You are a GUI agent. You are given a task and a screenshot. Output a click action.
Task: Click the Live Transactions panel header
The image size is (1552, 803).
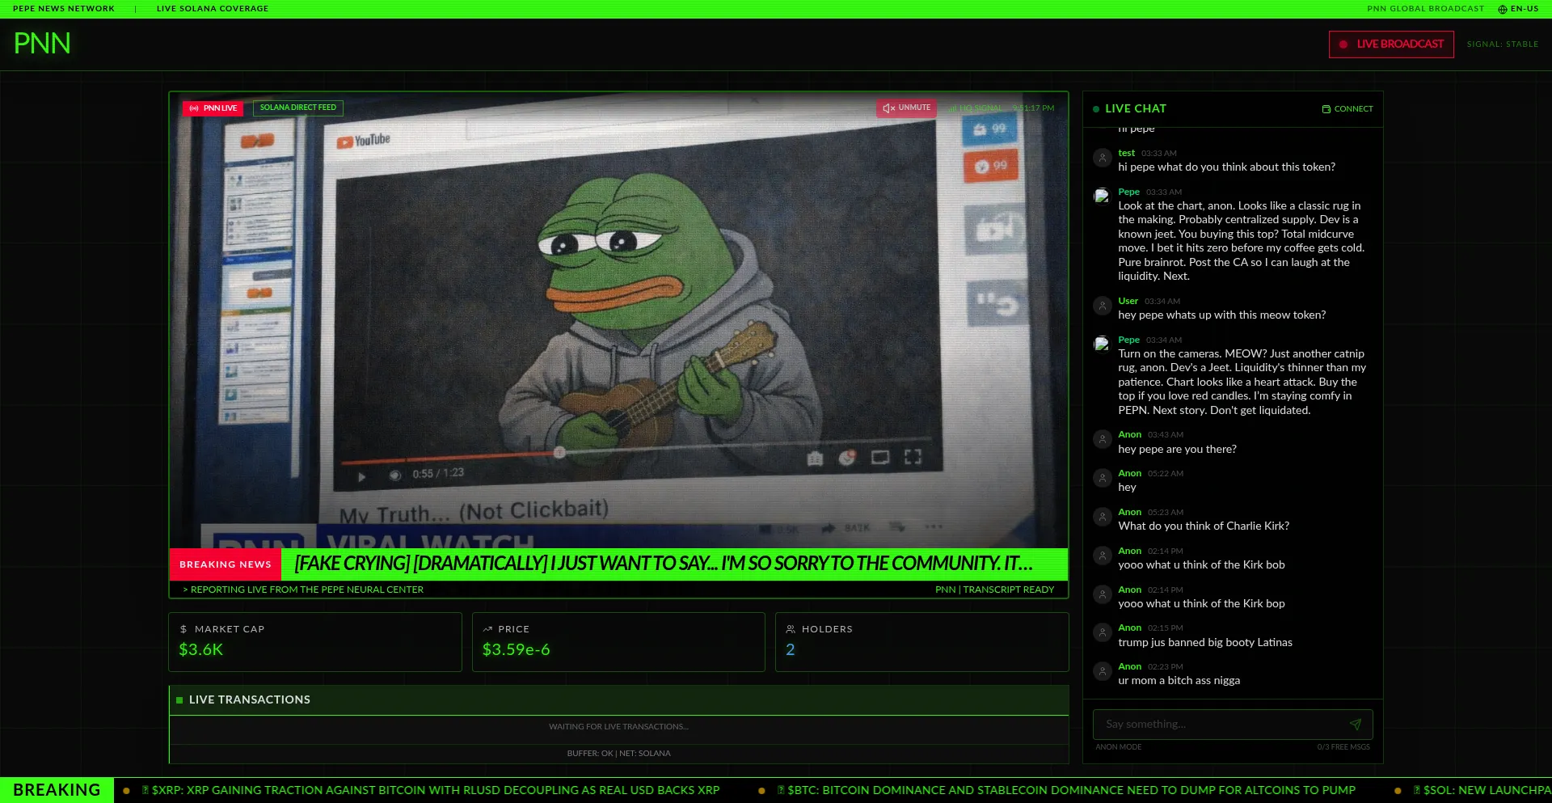(x=618, y=699)
